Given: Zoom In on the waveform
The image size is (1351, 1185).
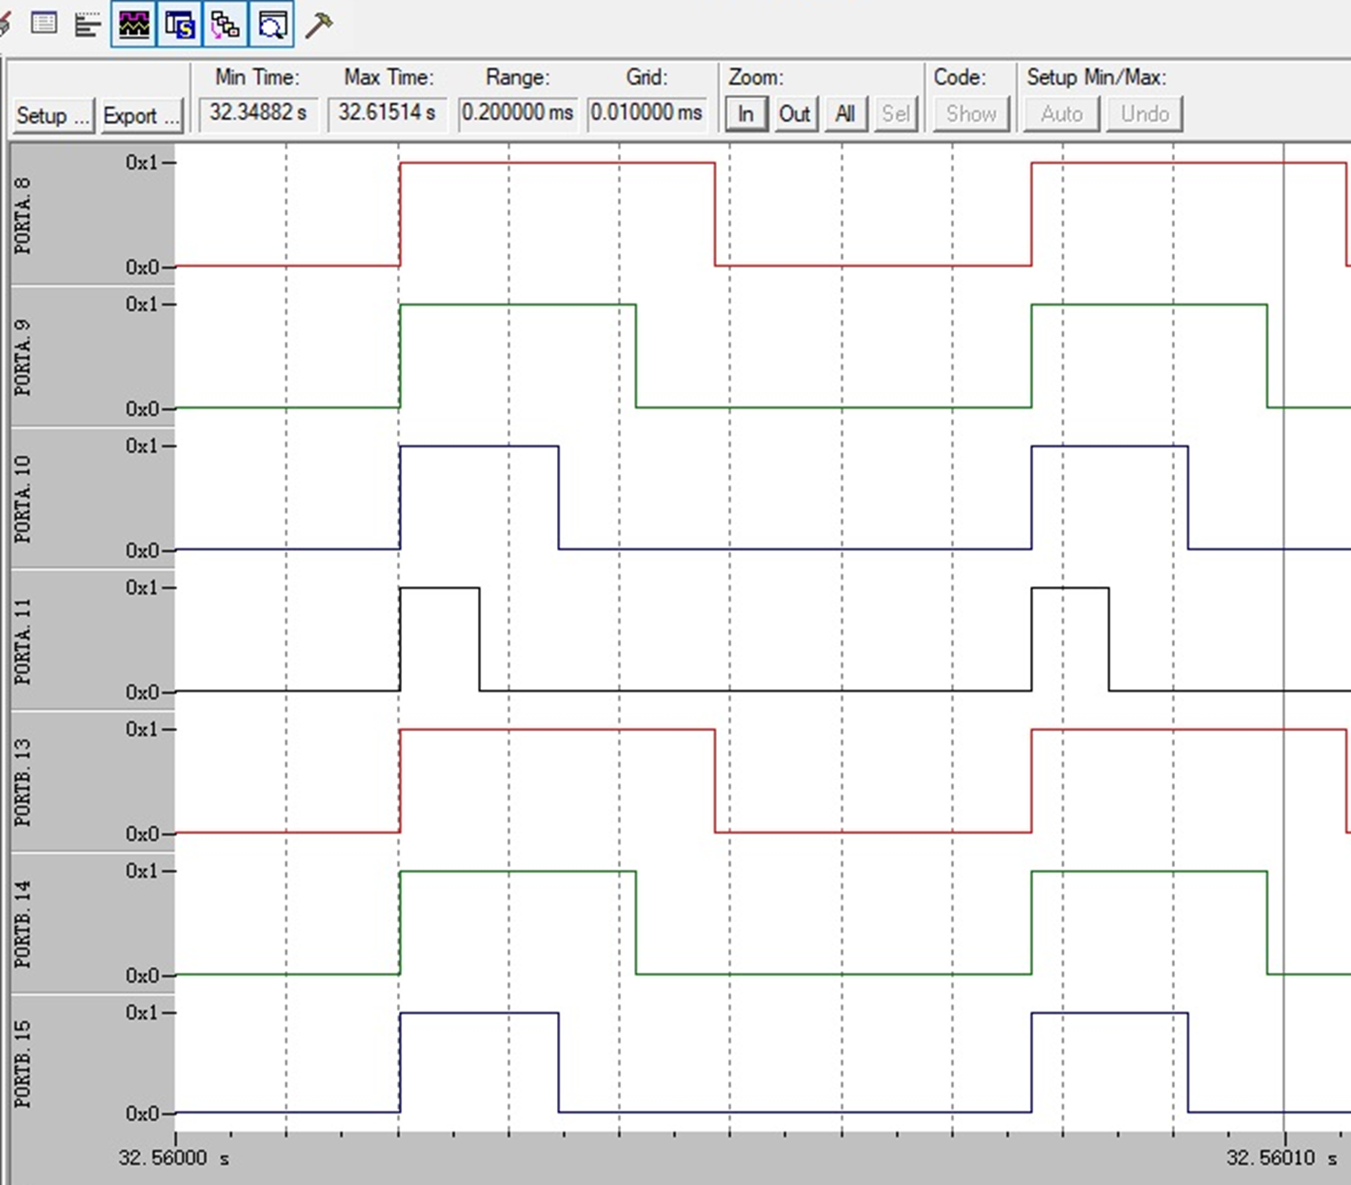Looking at the screenshot, I should [745, 114].
